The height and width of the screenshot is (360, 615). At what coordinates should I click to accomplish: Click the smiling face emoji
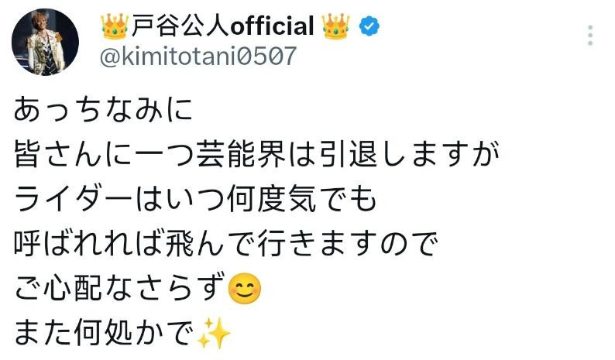(x=244, y=290)
